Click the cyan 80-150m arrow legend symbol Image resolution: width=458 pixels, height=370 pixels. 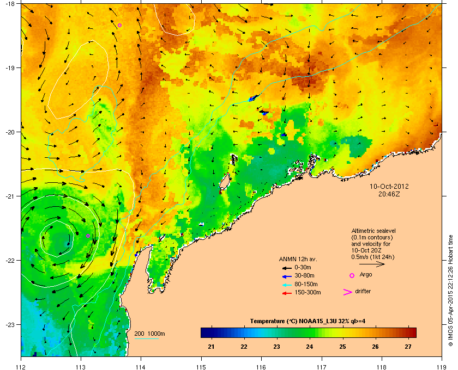coord(287,285)
